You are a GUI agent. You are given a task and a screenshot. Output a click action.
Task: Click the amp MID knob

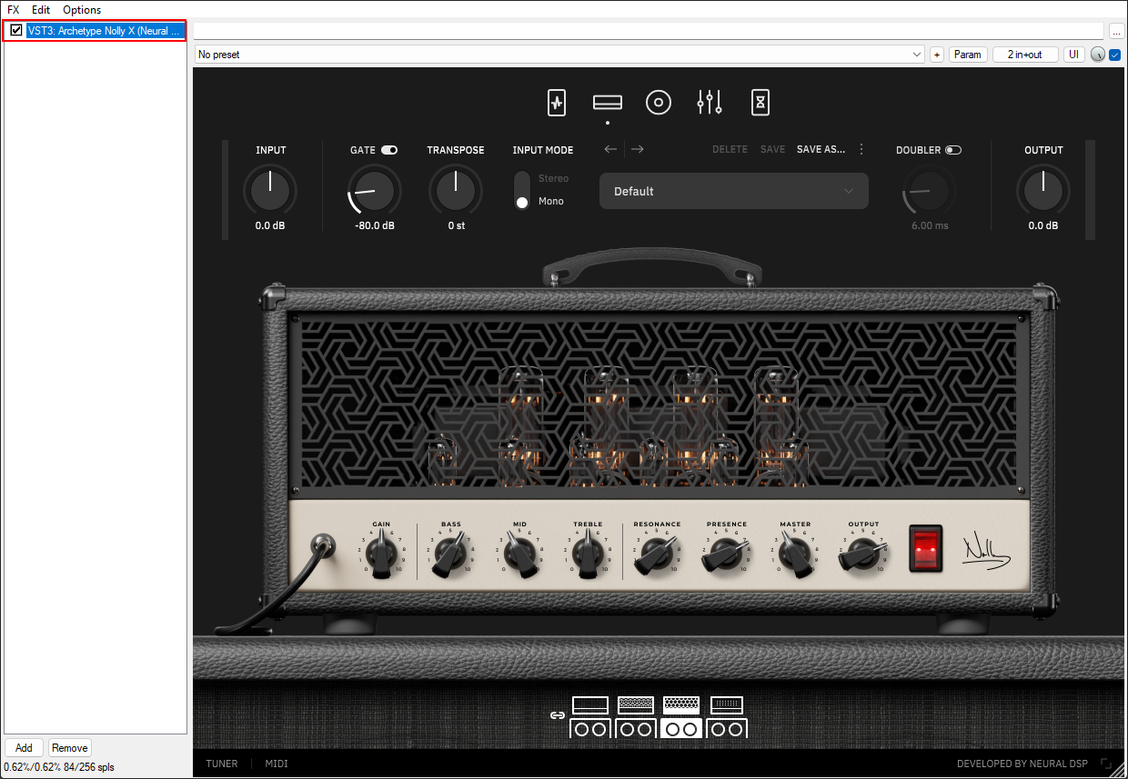pos(519,553)
